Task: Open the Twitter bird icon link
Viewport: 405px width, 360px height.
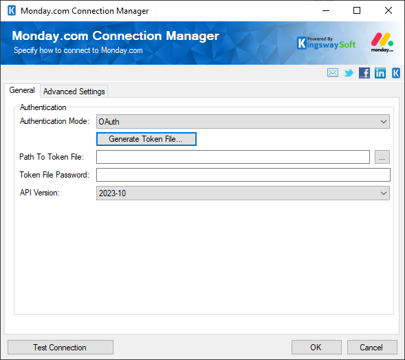Action: pos(349,73)
